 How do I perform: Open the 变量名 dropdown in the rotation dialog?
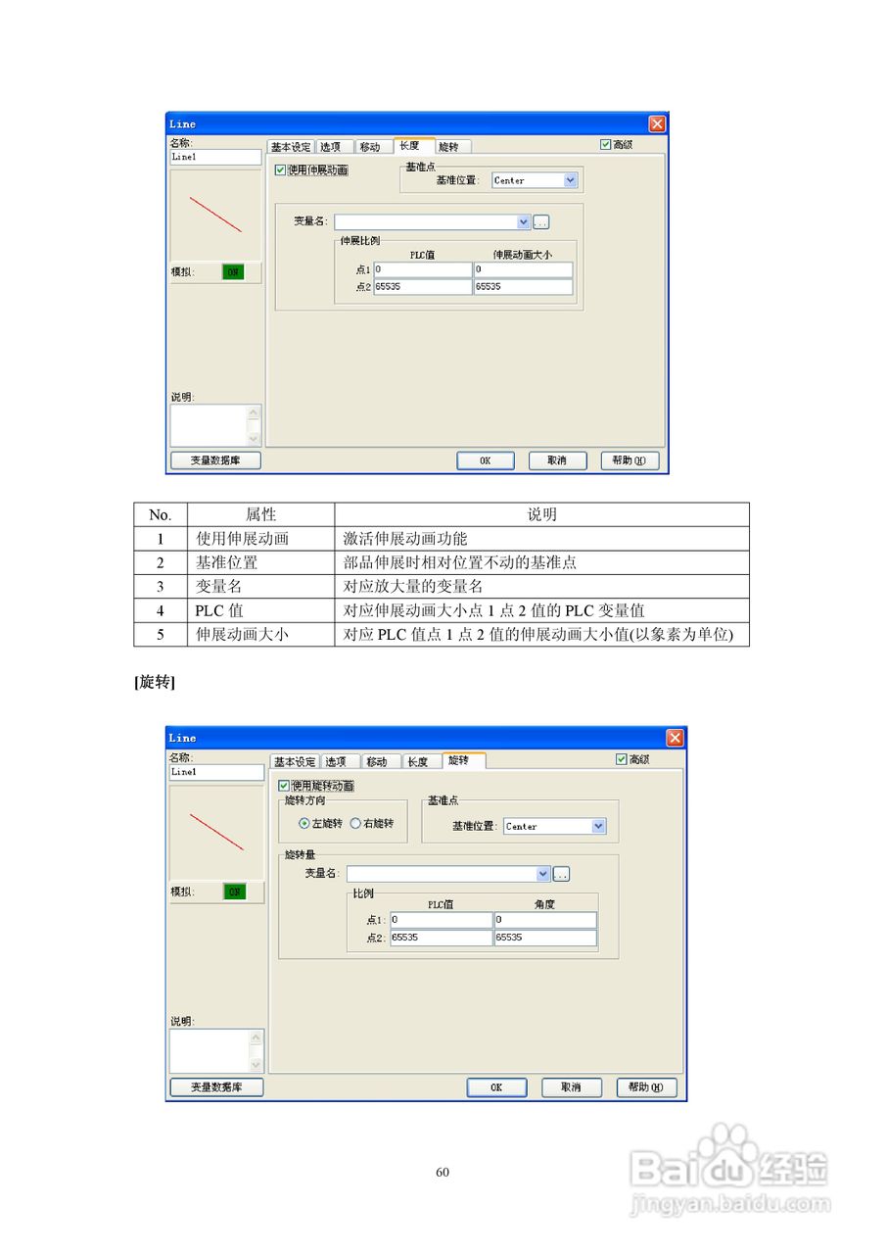[542, 873]
